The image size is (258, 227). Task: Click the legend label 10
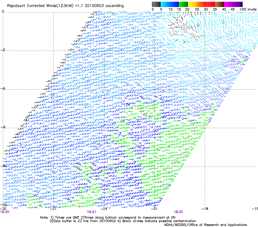pyautogui.click(x=170, y=9)
